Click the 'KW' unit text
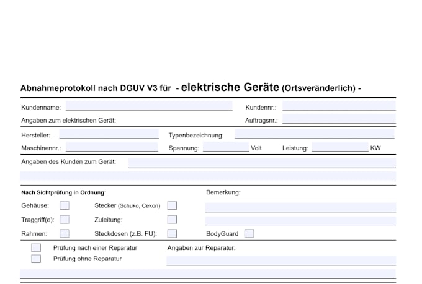Image resolution: width=422 pixels, height=284 pixels. 375,148
